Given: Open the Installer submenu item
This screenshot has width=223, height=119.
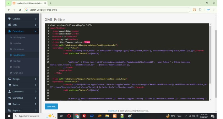Looking at the screenshot, I should [x=17, y=43].
